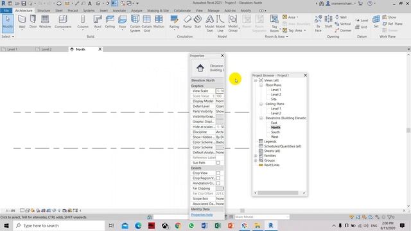Toggle Crop Region Visible checkbox

pyautogui.click(x=218, y=178)
